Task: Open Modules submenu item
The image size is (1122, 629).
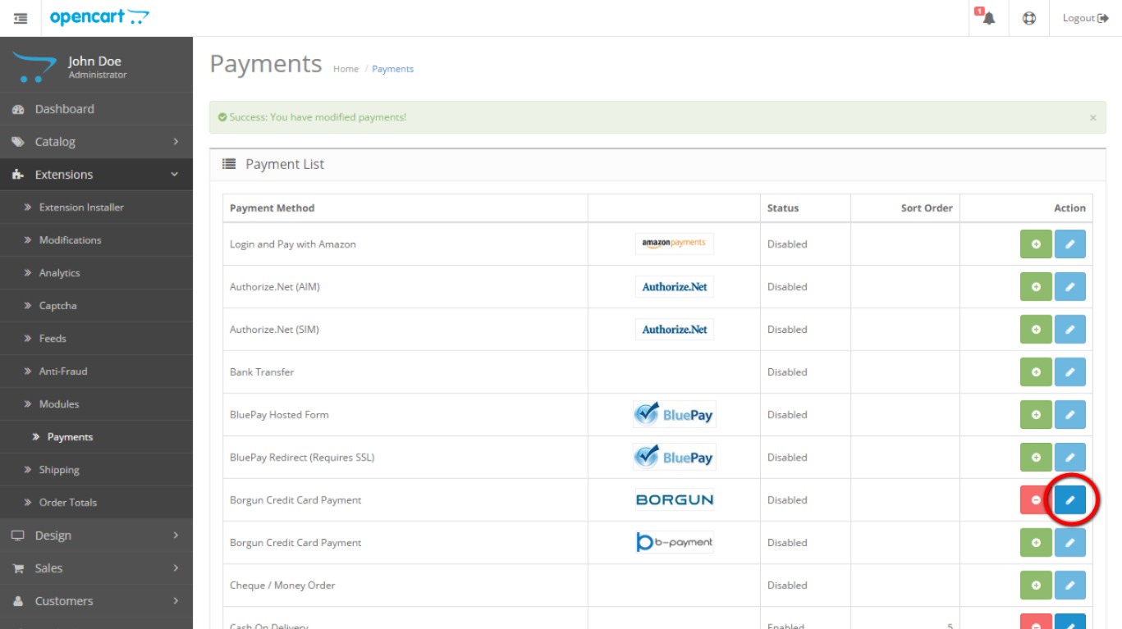Action: [x=96, y=404]
